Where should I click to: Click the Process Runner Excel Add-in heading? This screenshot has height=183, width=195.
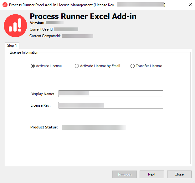point(83,16)
